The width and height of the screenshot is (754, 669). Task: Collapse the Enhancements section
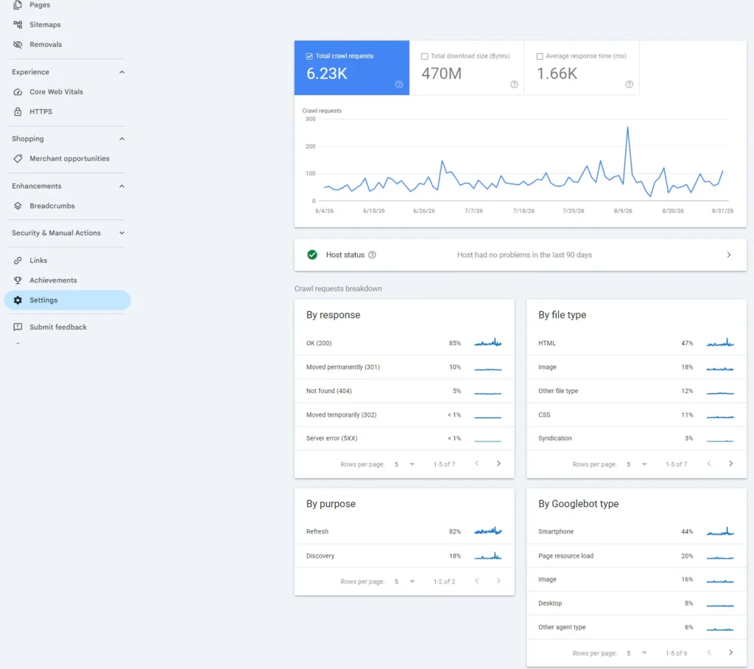[121, 186]
